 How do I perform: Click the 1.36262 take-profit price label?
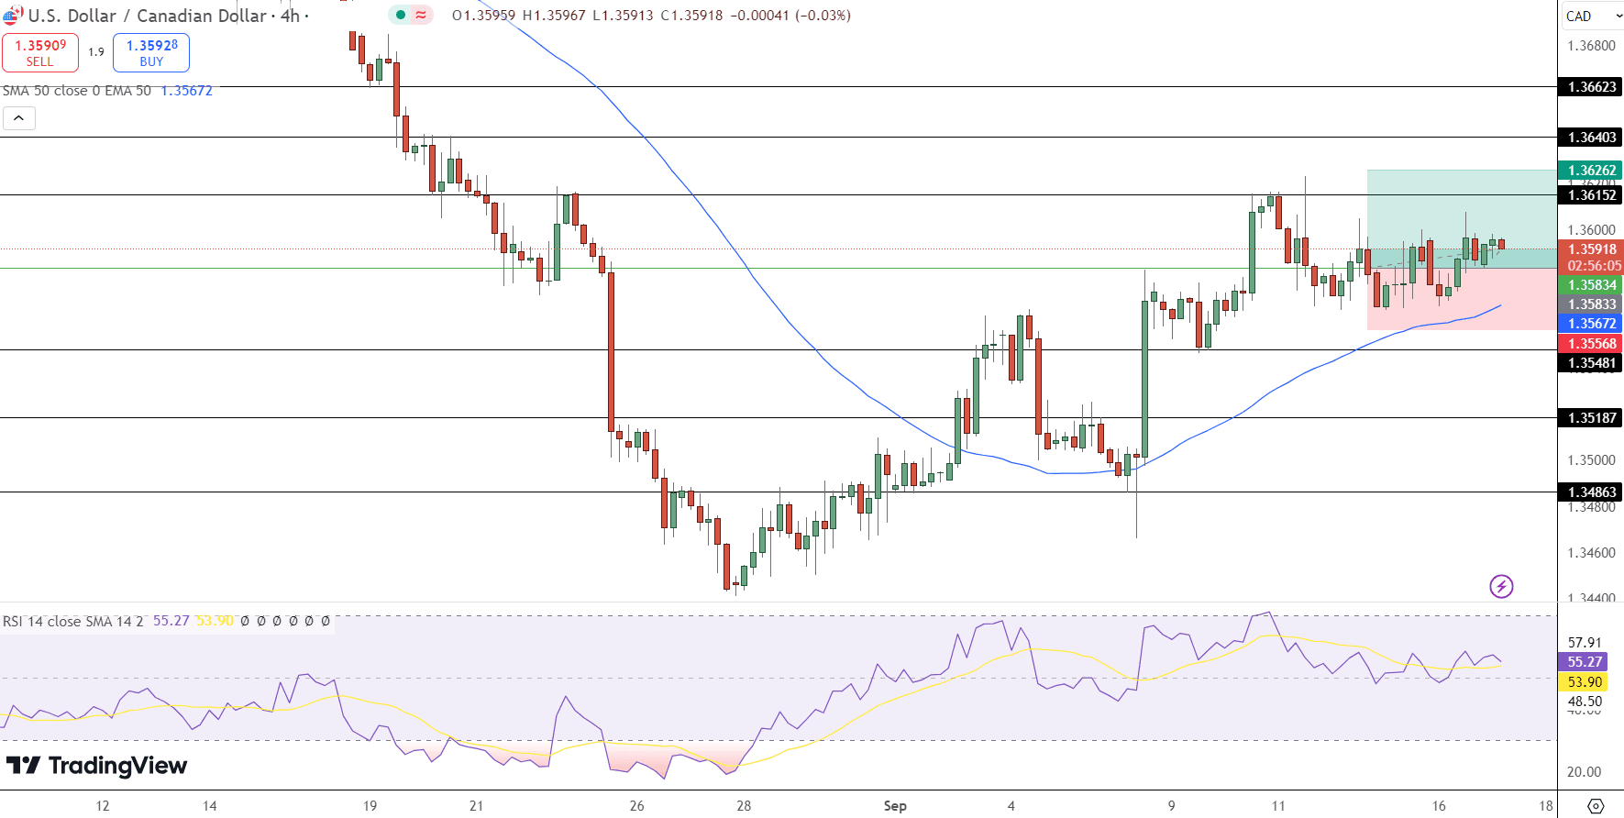(x=1591, y=171)
